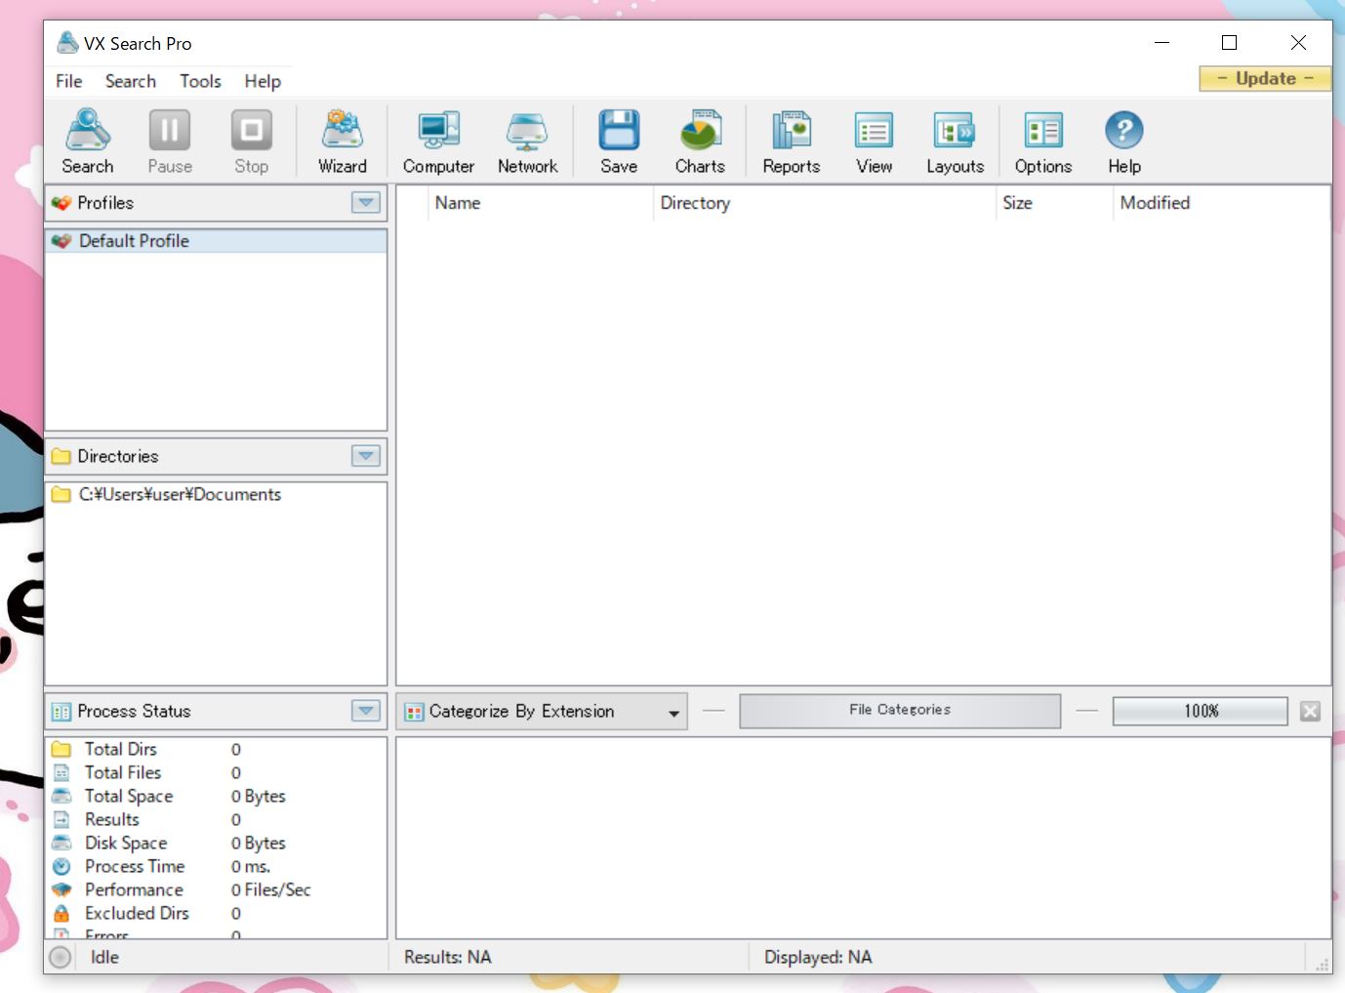
Task: Open the Charts icon
Action: point(700,130)
